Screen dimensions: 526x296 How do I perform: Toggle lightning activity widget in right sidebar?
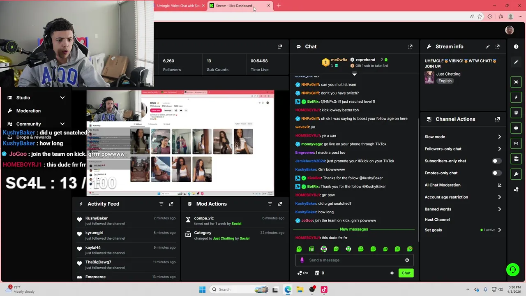[x=516, y=97]
